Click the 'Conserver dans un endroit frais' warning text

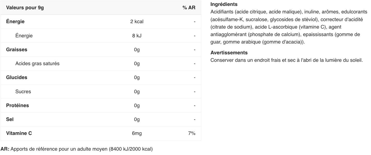pyautogui.click(x=286, y=60)
